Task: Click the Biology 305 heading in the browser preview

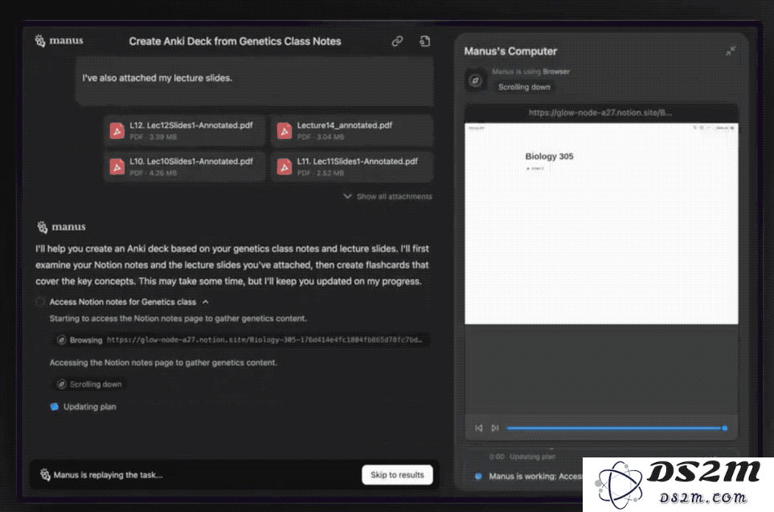Action: point(549,156)
